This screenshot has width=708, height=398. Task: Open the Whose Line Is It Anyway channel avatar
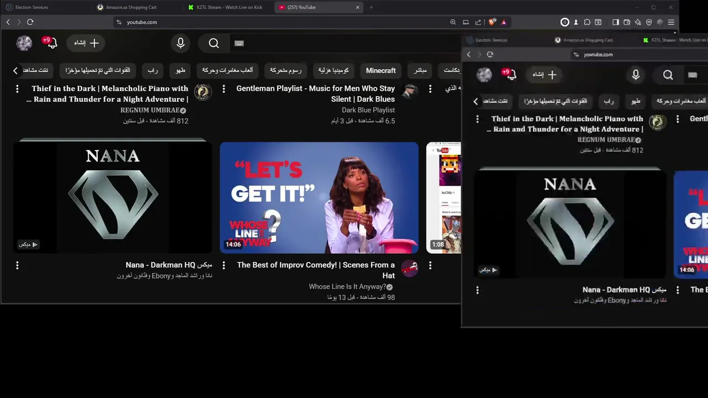[x=409, y=268]
